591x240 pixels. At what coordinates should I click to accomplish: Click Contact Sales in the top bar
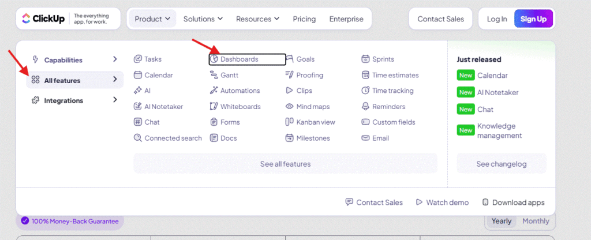tap(440, 19)
